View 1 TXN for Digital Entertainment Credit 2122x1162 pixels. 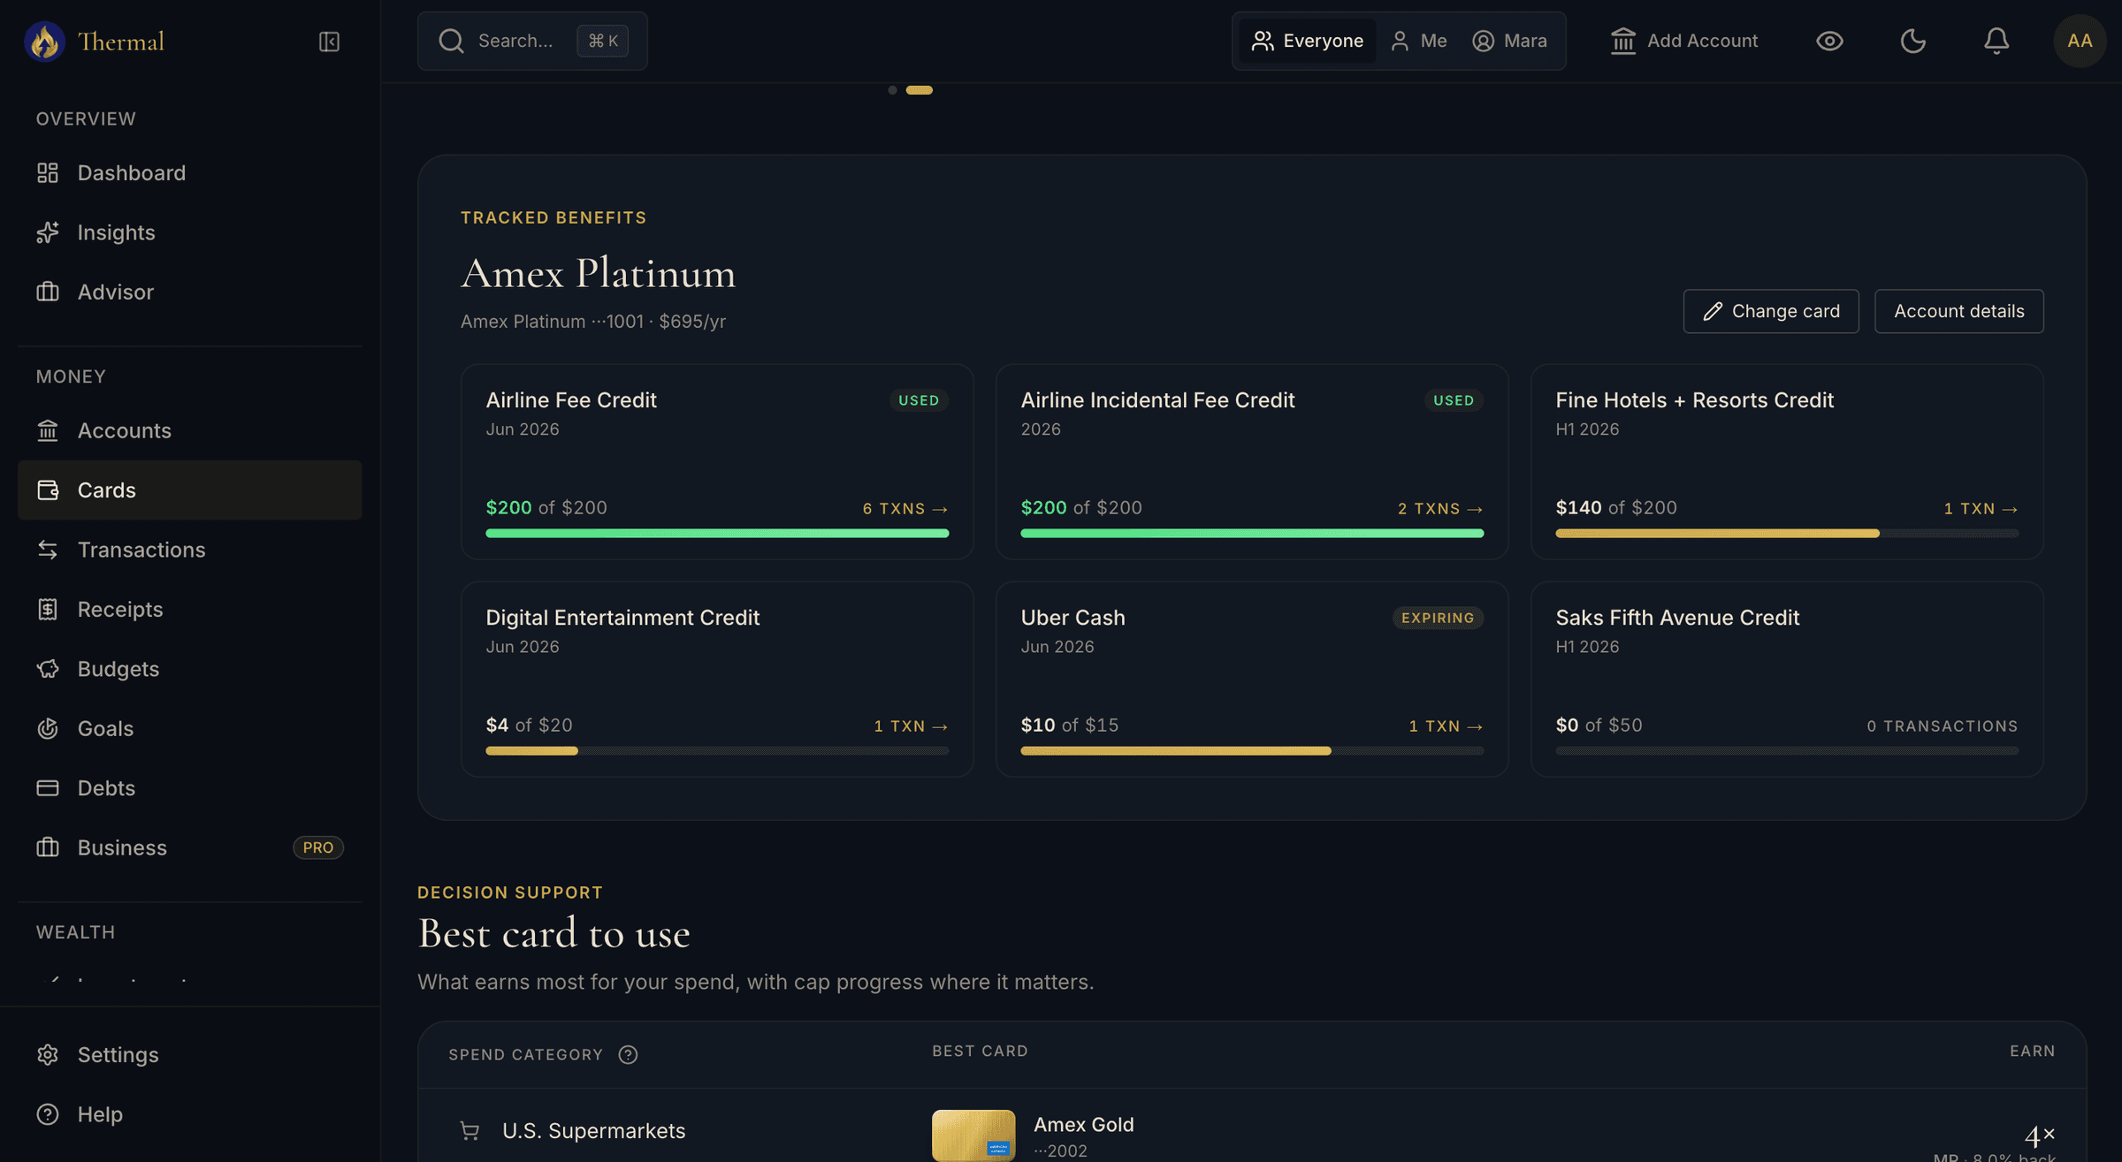[x=911, y=726]
